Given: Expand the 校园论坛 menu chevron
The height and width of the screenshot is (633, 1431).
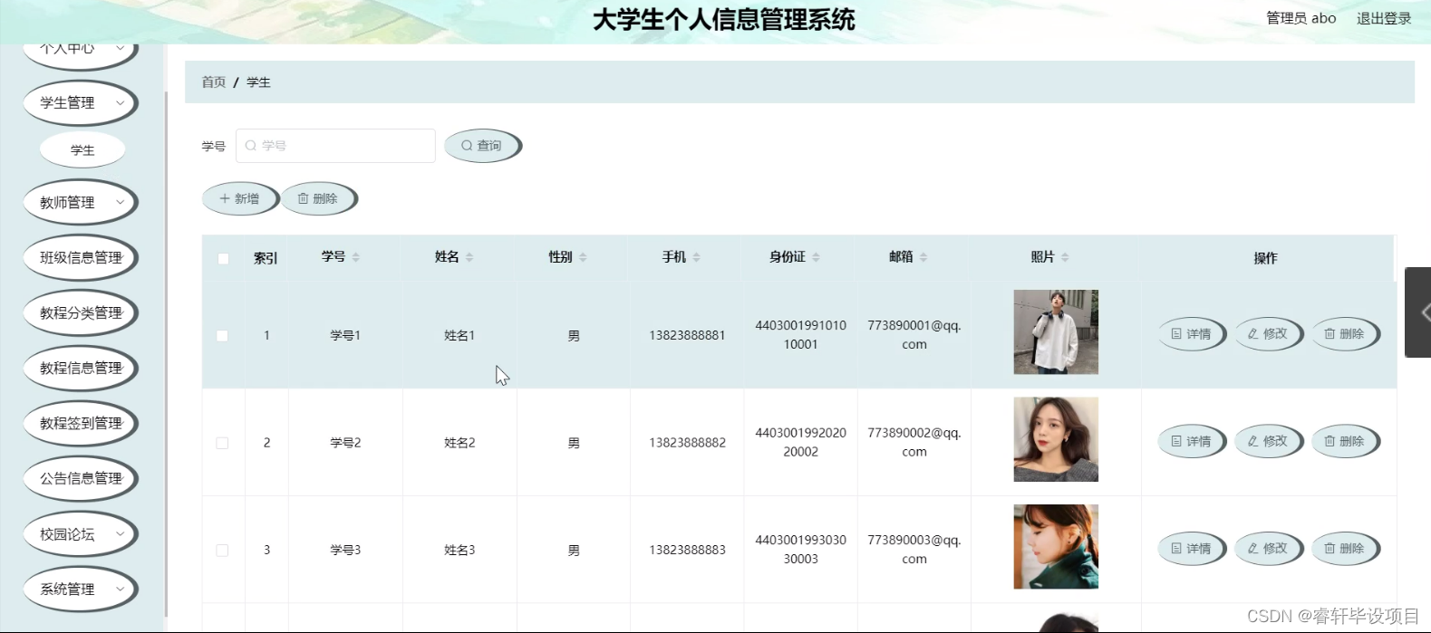Looking at the screenshot, I should pyautogui.click(x=120, y=534).
